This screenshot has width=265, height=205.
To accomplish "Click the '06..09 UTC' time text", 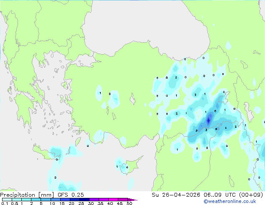I will [x=220, y=195].
